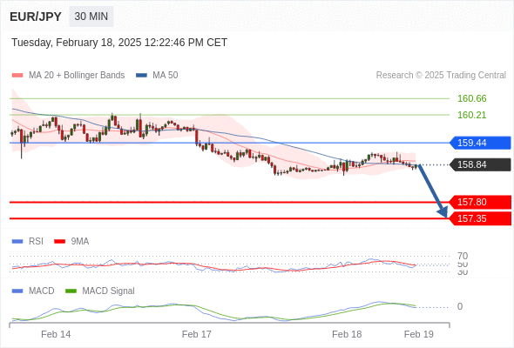514x348 pixels.
Task: Click the Feb 17 date axis label
Action: pos(197,334)
